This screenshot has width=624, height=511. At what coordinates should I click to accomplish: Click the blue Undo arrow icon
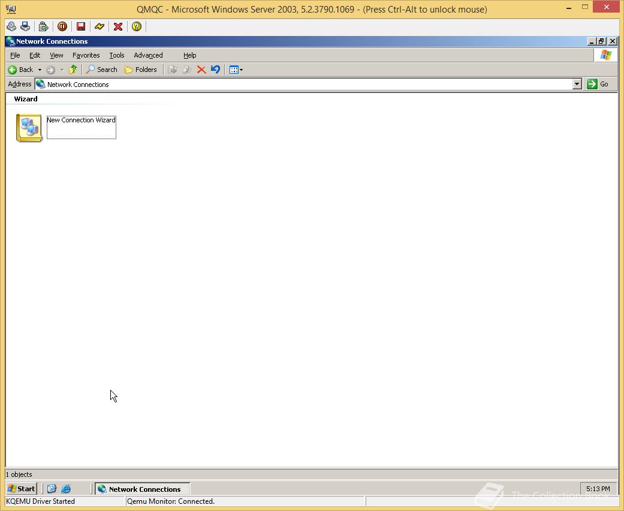pyautogui.click(x=215, y=70)
